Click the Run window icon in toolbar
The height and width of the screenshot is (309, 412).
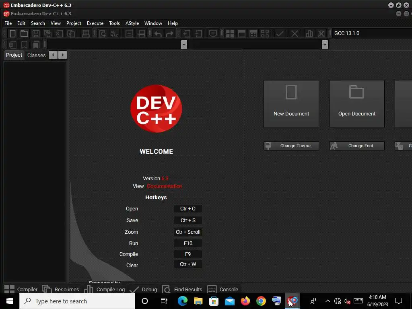(241, 34)
